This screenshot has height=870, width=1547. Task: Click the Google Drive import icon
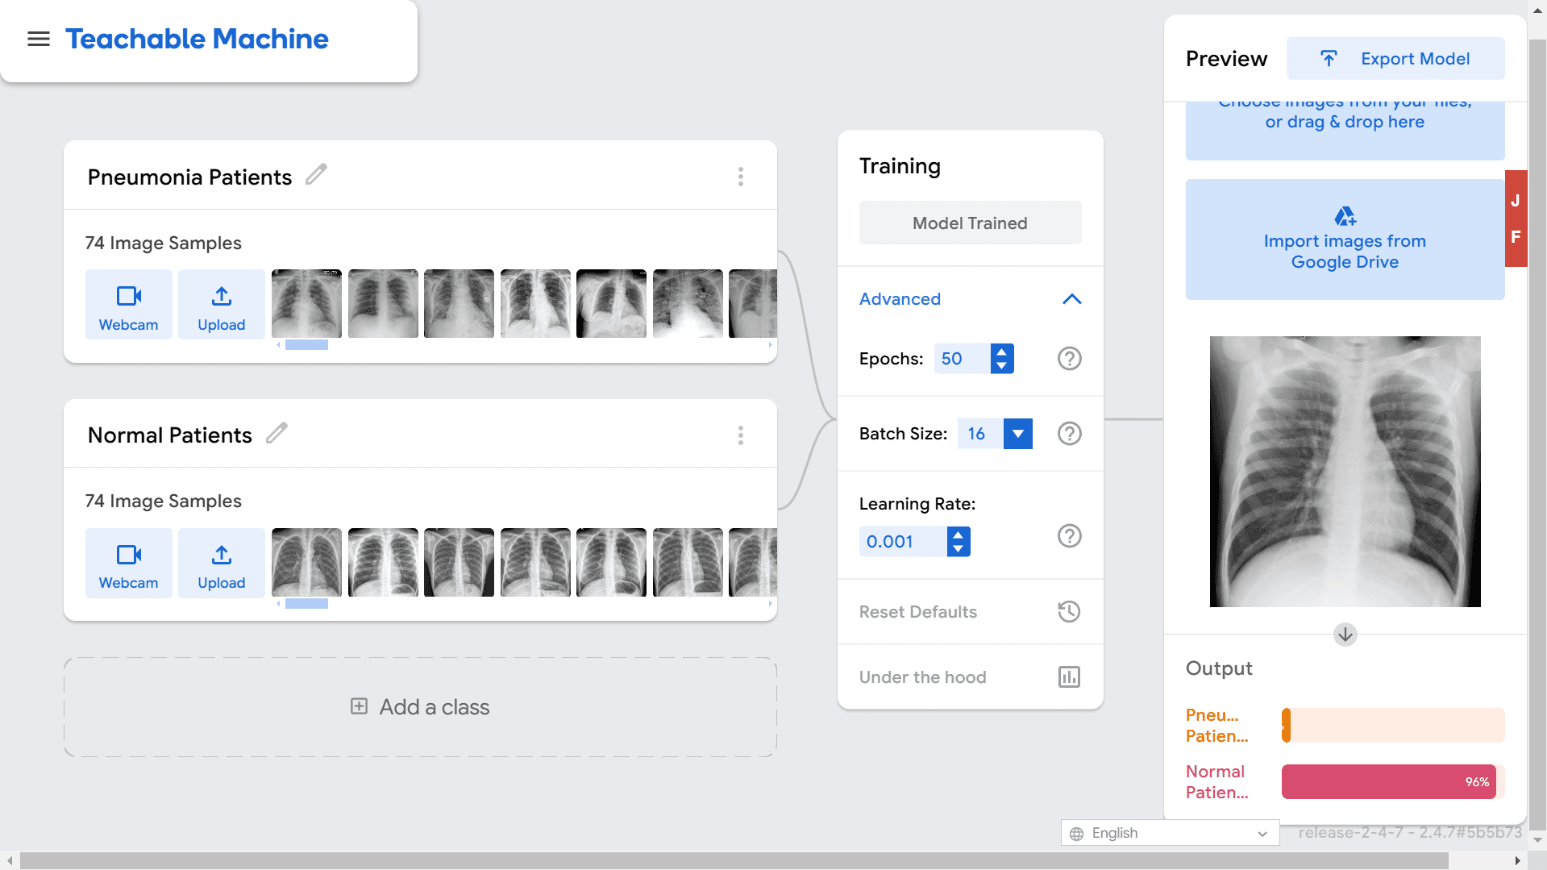[1345, 216]
